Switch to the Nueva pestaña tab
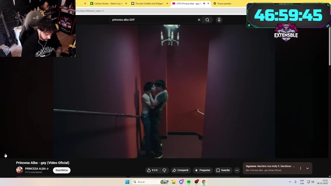Viewport: 331px width, 186px height. coord(224,4)
